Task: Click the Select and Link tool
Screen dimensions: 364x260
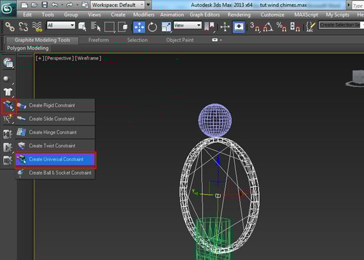Action: (x=10, y=27)
